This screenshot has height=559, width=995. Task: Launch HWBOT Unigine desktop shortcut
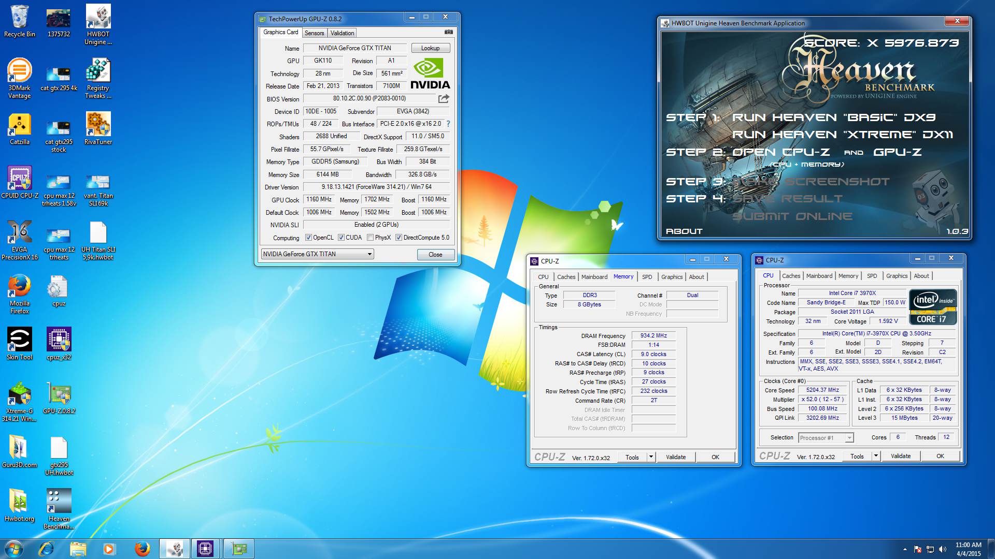(x=98, y=25)
